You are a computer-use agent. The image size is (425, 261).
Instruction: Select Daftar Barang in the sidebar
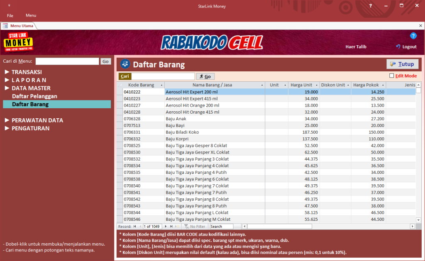57,104
